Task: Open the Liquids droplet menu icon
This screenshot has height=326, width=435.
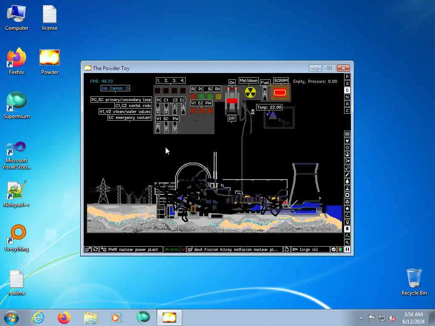Action: [347, 182]
